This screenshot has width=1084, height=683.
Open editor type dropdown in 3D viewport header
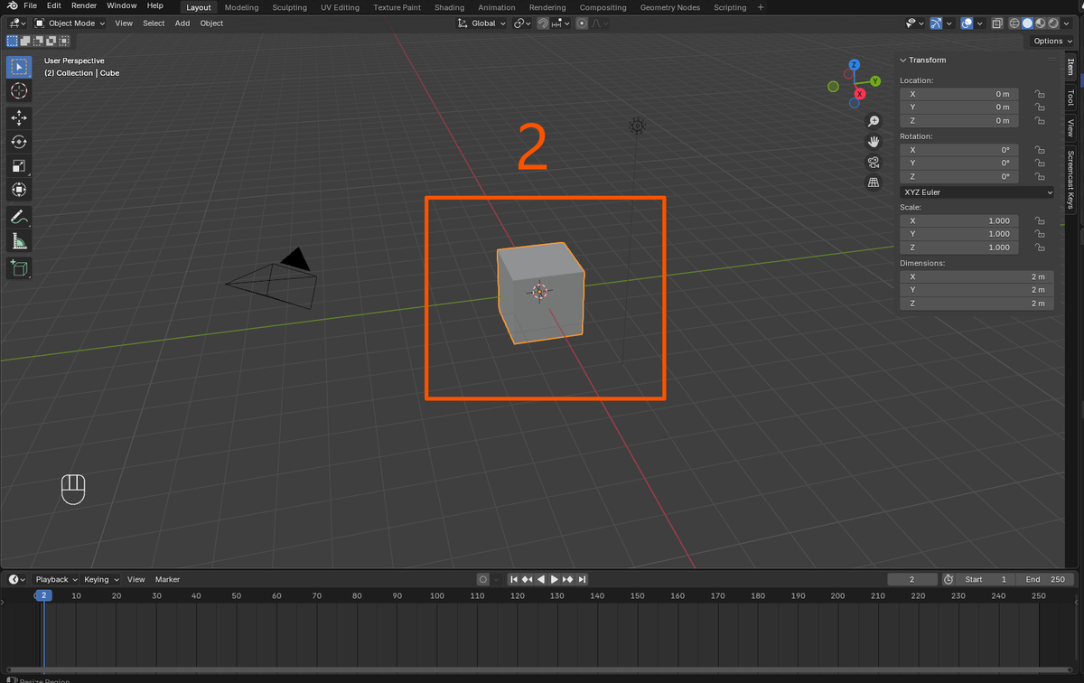click(x=18, y=23)
